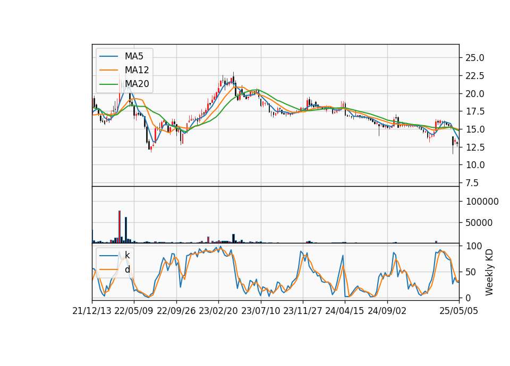Click the 22/05/09 date tick label

click(x=134, y=311)
